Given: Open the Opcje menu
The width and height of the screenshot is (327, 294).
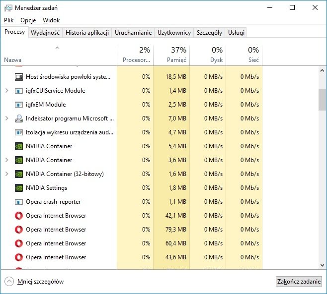Looking at the screenshot, I should (x=28, y=20).
